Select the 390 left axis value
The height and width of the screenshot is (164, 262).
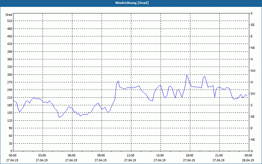[x=10, y=51]
